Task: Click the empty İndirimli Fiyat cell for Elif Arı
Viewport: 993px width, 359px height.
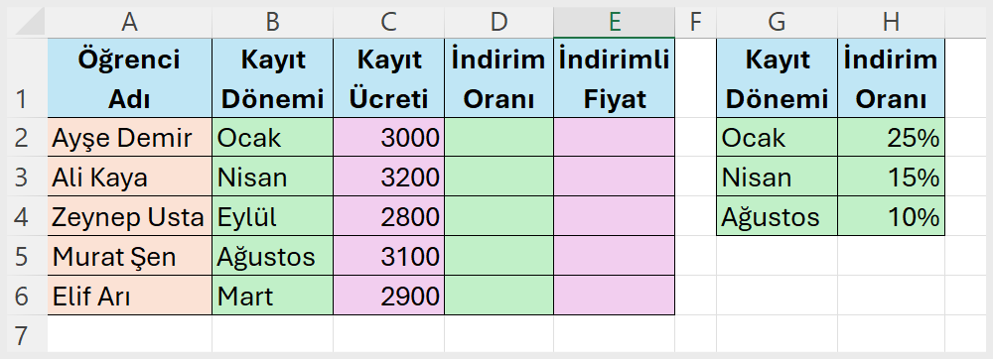Action: pos(614,296)
